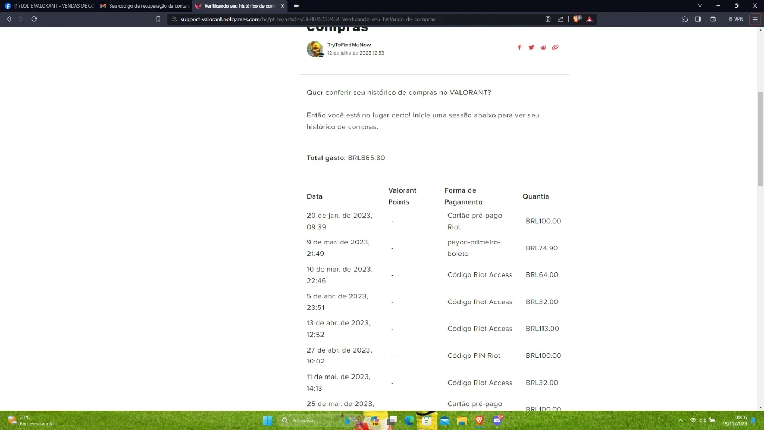Image resolution: width=764 pixels, height=430 pixels.
Task: Open the reader mode icon in address bar
Action: tap(548, 19)
